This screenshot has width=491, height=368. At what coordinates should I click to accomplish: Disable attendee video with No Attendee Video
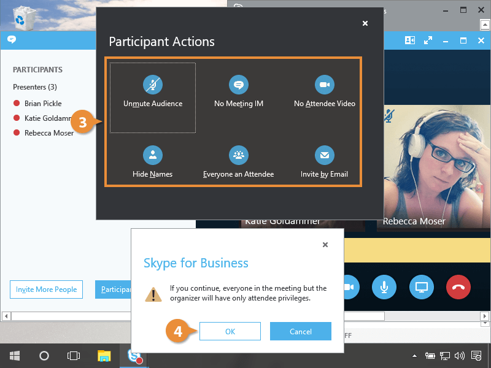coord(324,85)
